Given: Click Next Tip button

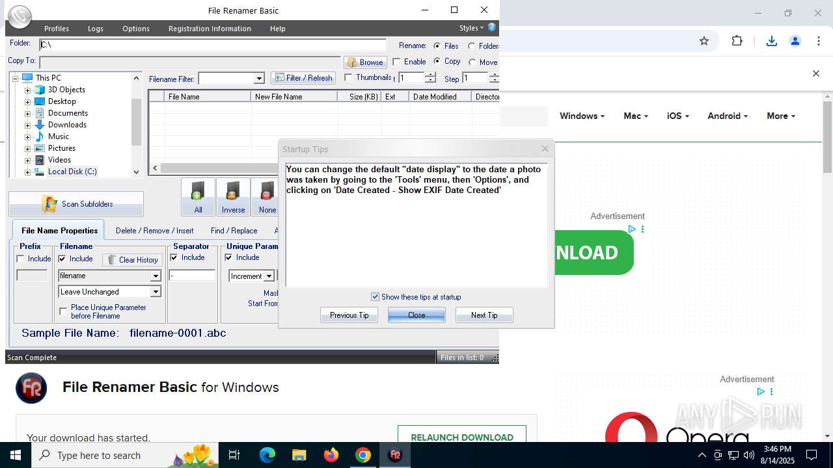Looking at the screenshot, I should pyautogui.click(x=484, y=315).
